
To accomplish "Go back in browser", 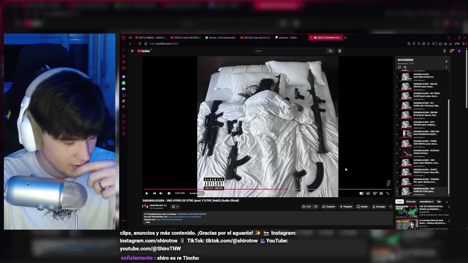I will point(130,43).
